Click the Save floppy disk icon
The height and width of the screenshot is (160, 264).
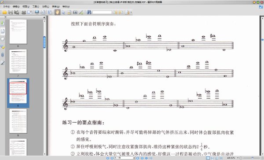tap(11, 12)
